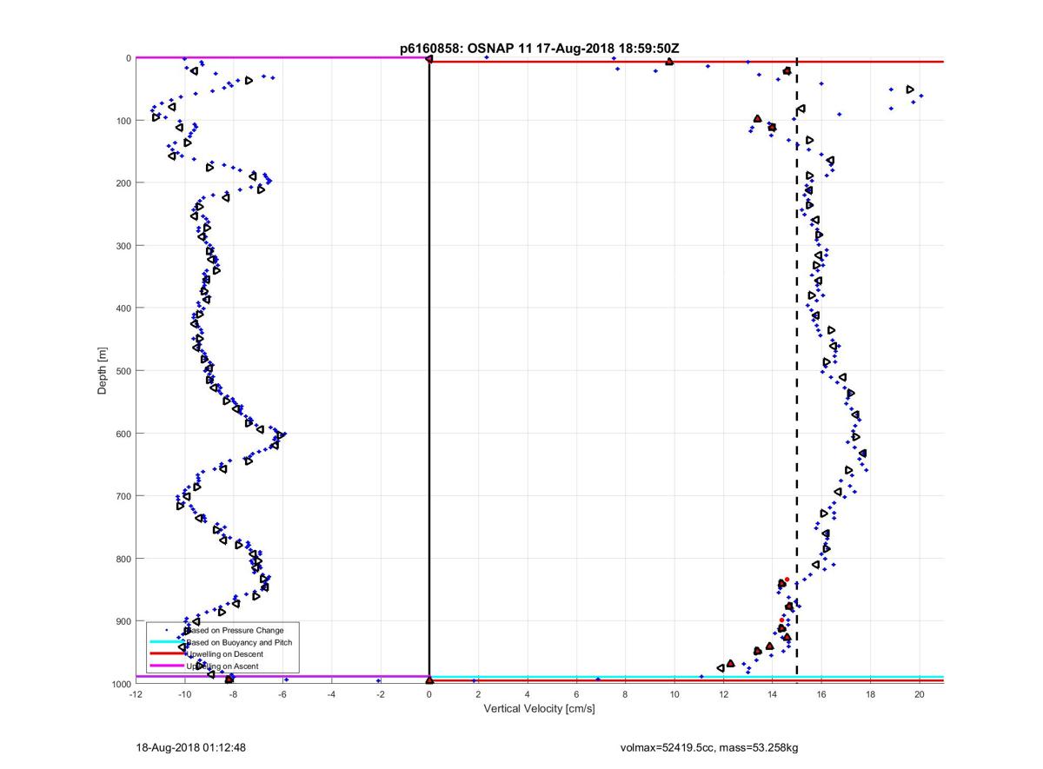The height and width of the screenshot is (769, 1043).
Task: Click the '18' velocity axis tick label
Action: [871, 695]
